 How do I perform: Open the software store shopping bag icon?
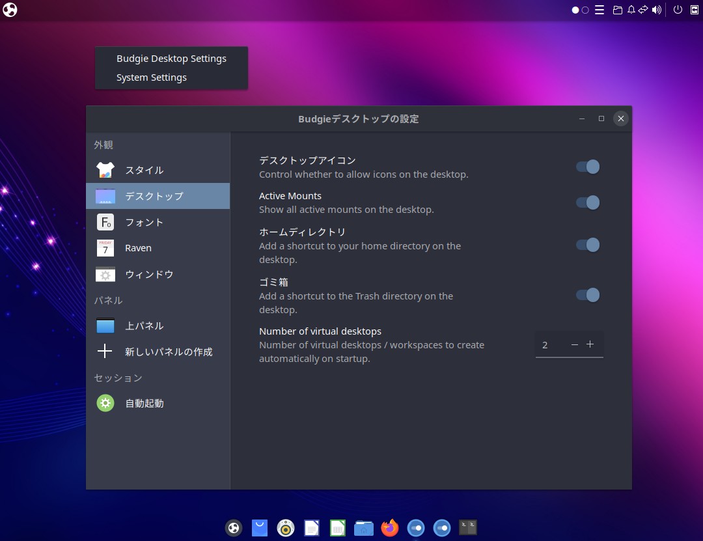click(260, 528)
